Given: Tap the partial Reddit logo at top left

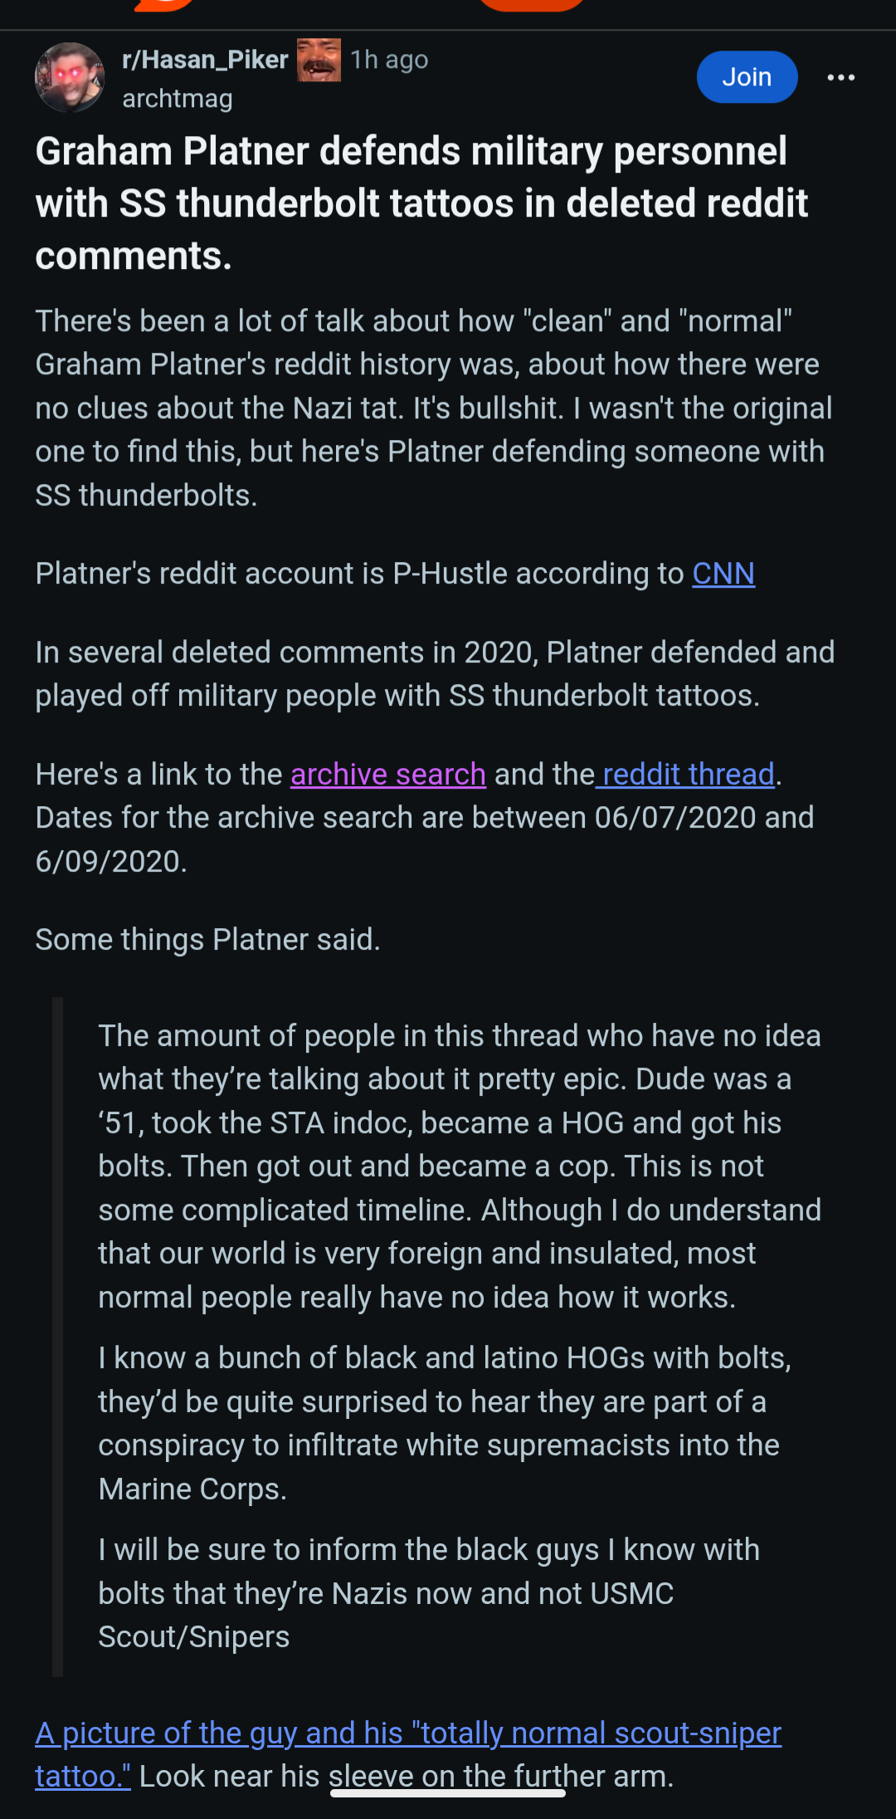Looking at the screenshot, I should [165, 5].
